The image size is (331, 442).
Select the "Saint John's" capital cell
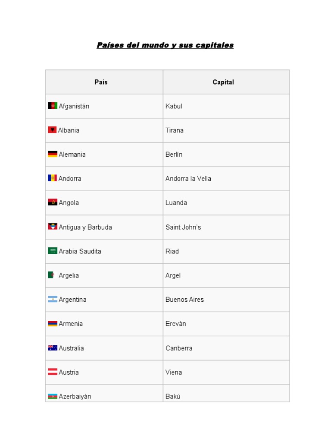[x=183, y=227]
